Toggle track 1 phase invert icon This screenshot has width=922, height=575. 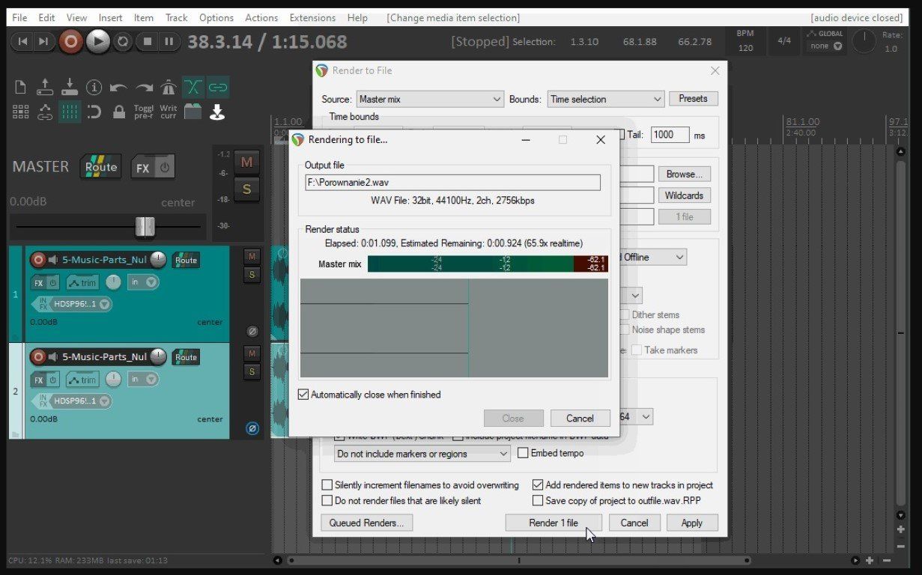point(252,331)
